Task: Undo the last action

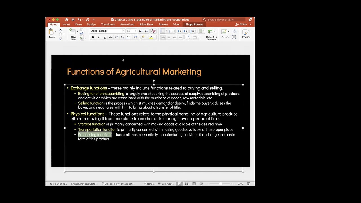Action: (79, 19)
